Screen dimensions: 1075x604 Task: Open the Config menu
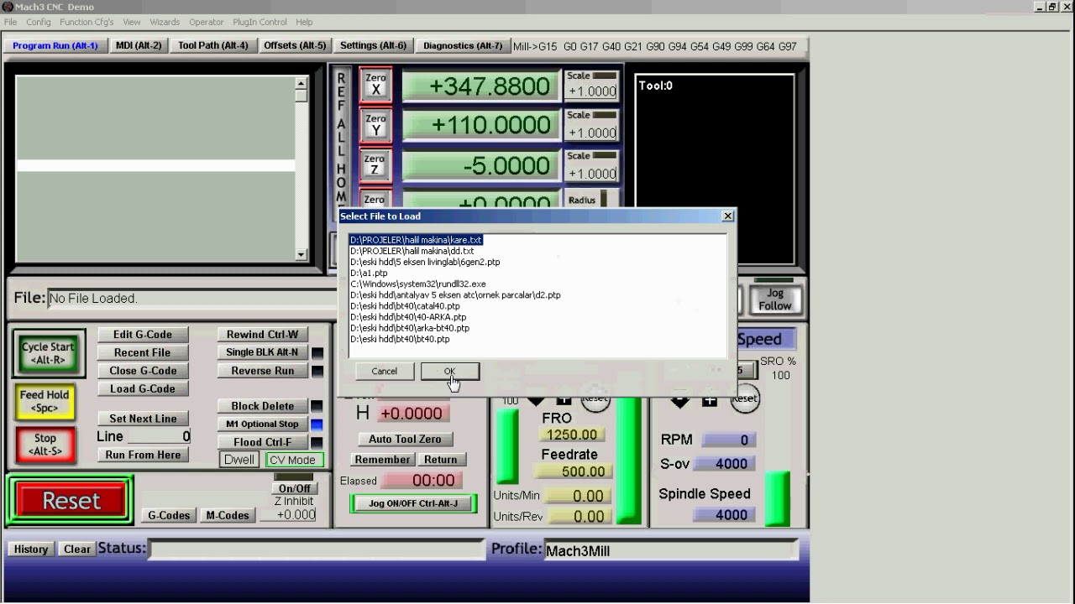pos(39,22)
